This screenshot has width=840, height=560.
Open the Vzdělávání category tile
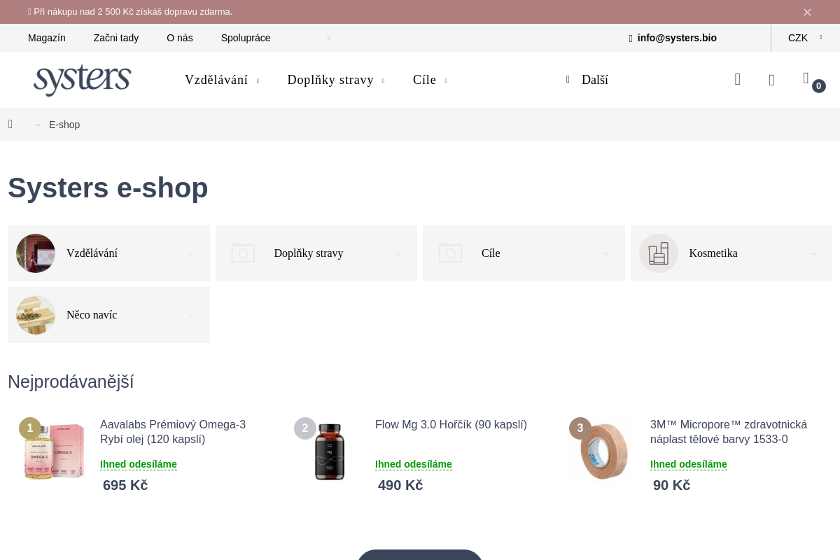(x=108, y=253)
